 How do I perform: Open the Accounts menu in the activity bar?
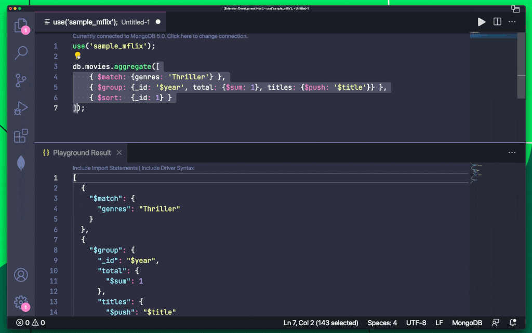tap(21, 275)
